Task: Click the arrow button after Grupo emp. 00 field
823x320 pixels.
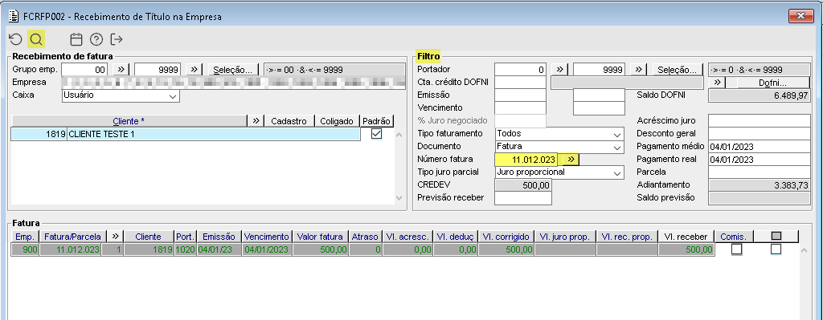Action: click(120, 69)
